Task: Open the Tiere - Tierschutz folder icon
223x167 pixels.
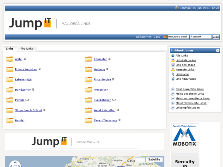Action: 88,120
